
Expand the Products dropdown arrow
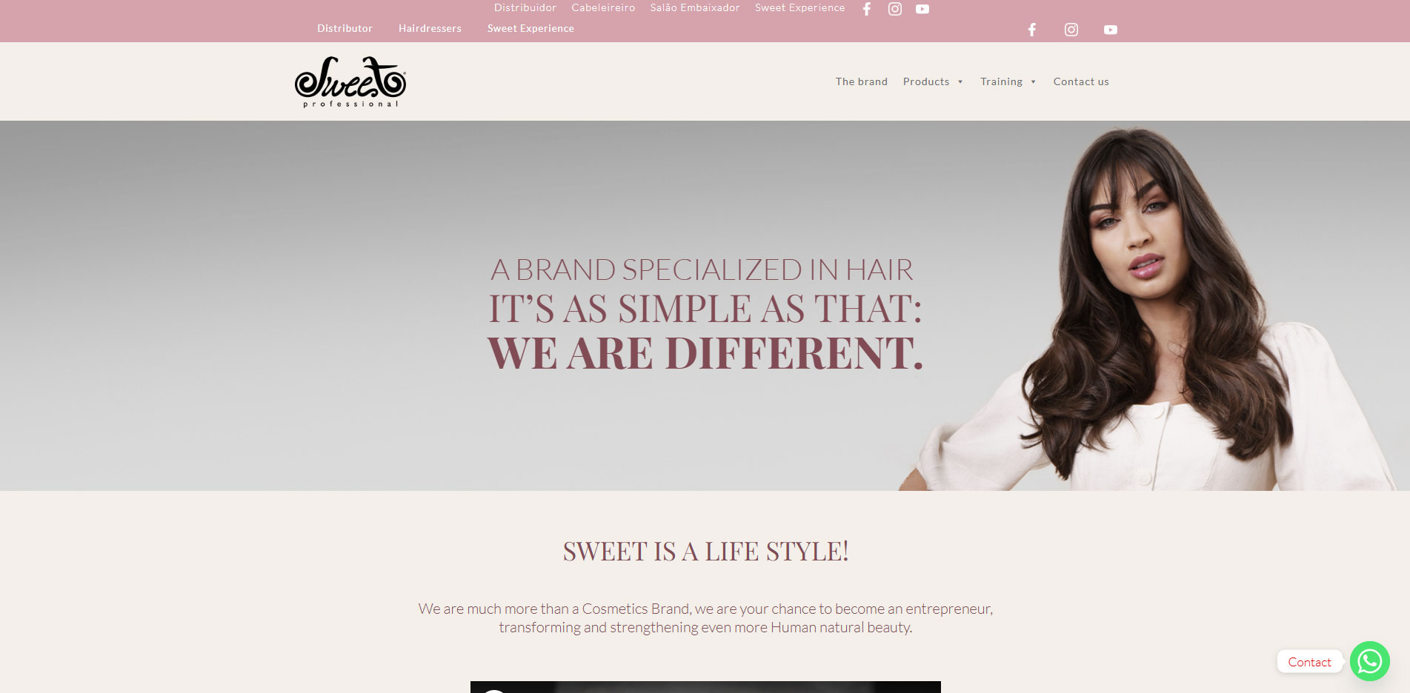[960, 81]
